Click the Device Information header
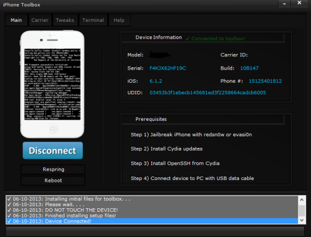Image resolution: width=311 pixels, height=237 pixels. point(158,37)
